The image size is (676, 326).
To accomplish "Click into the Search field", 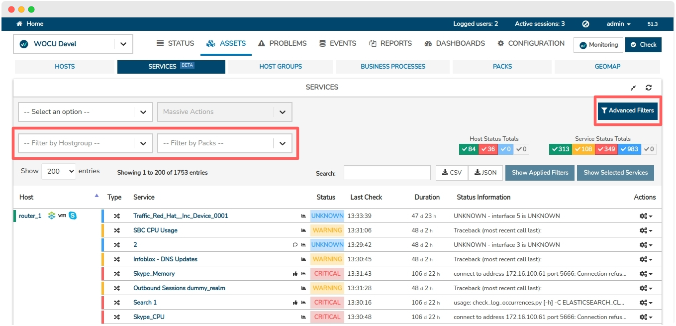I will 387,173.
